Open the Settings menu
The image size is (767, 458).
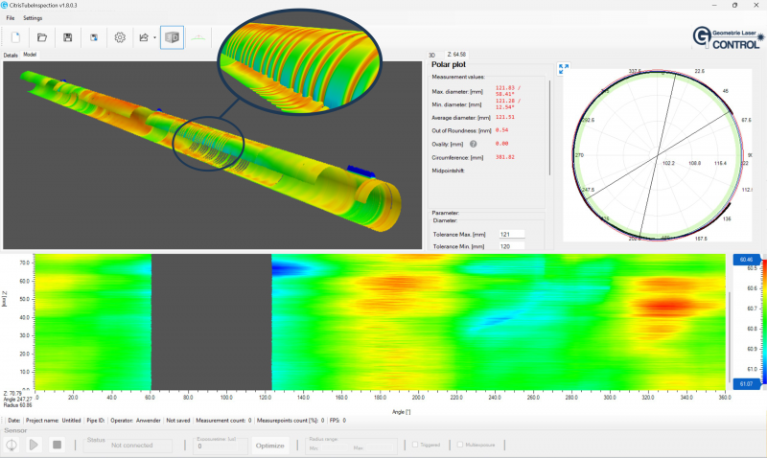click(33, 18)
